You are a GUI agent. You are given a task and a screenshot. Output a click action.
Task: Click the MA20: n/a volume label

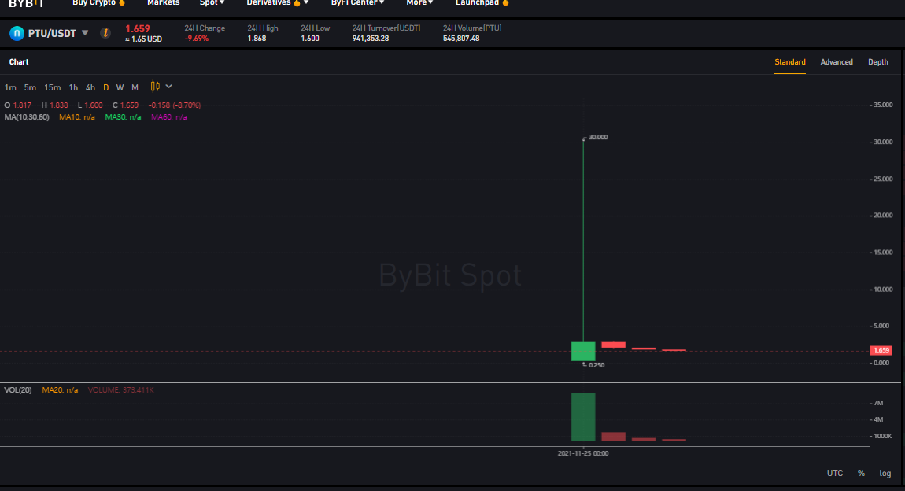60,390
